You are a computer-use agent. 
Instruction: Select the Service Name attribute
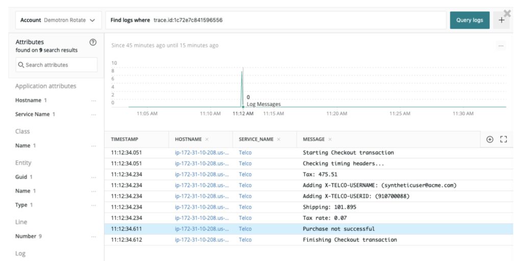35,114
